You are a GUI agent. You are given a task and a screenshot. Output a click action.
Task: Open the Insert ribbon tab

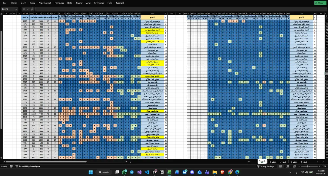click(23, 3)
